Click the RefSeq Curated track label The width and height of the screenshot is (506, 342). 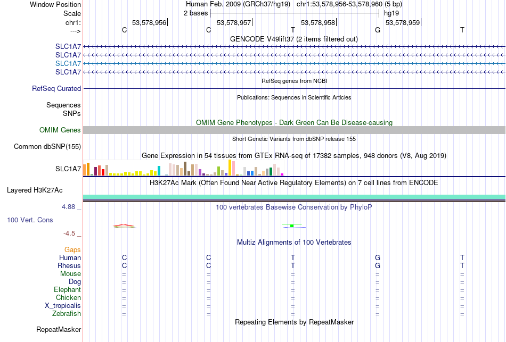(x=56, y=88)
